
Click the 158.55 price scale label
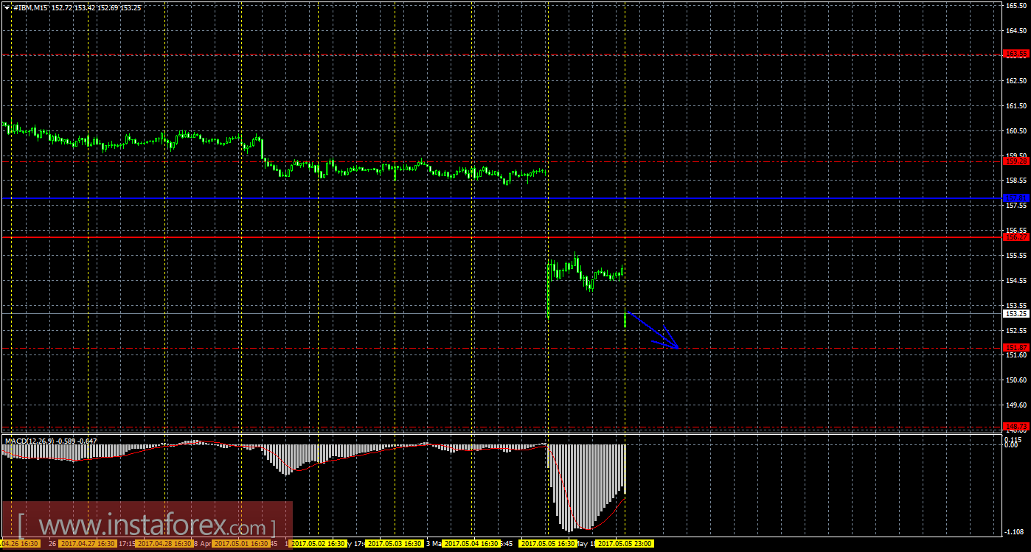click(x=1016, y=180)
